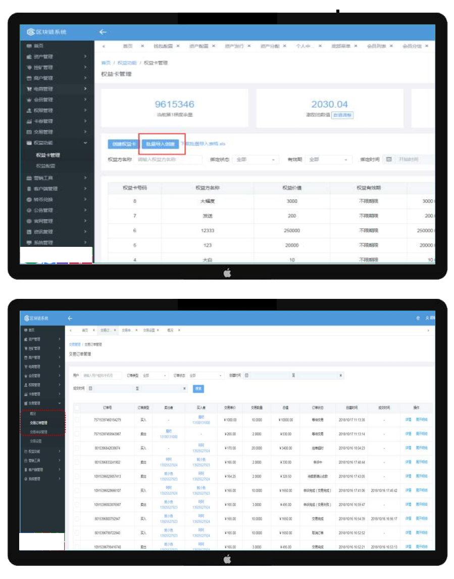Screen dimensions: 454x579
Task: Click the 权益方名称 input field
Action: pyautogui.click(x=169, y=160)
